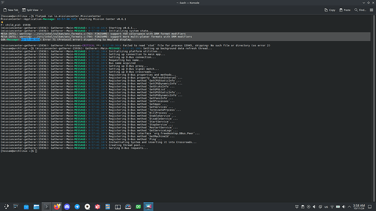The width and height of the screenshot is (376, 211).
Task: Open Telegram from the taskbar
Action: pos(77,207)
